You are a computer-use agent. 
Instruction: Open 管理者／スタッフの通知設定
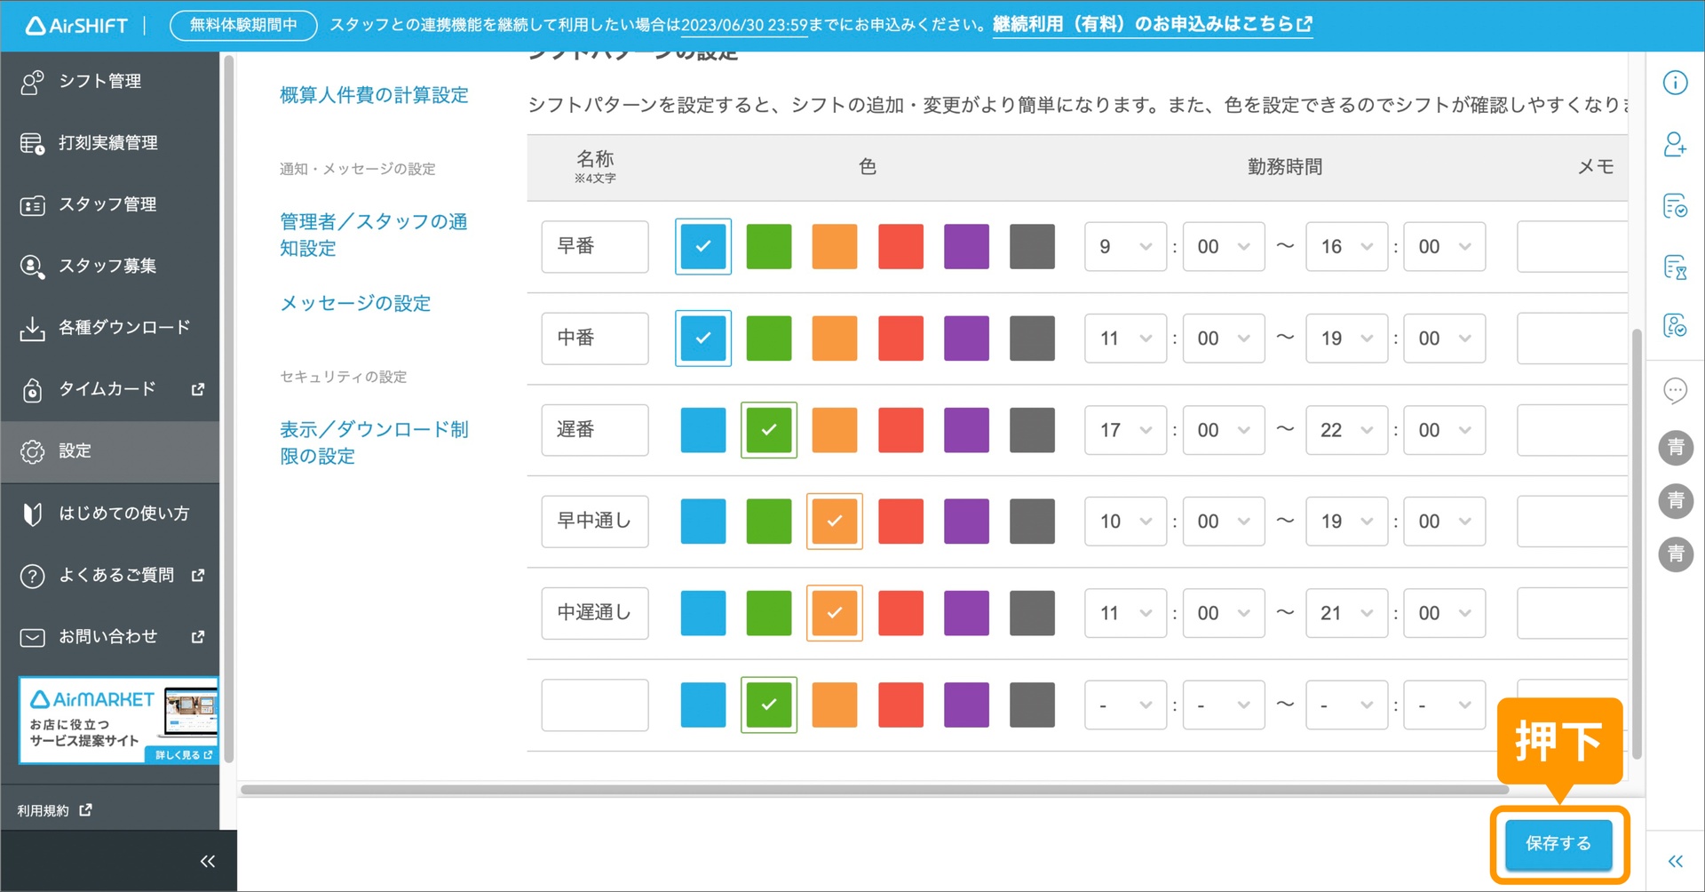coord(373,235)
